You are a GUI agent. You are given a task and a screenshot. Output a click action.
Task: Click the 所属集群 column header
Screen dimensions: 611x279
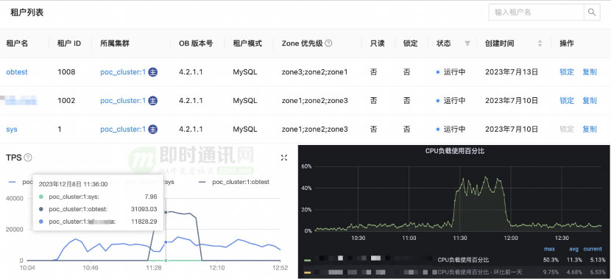115,43
